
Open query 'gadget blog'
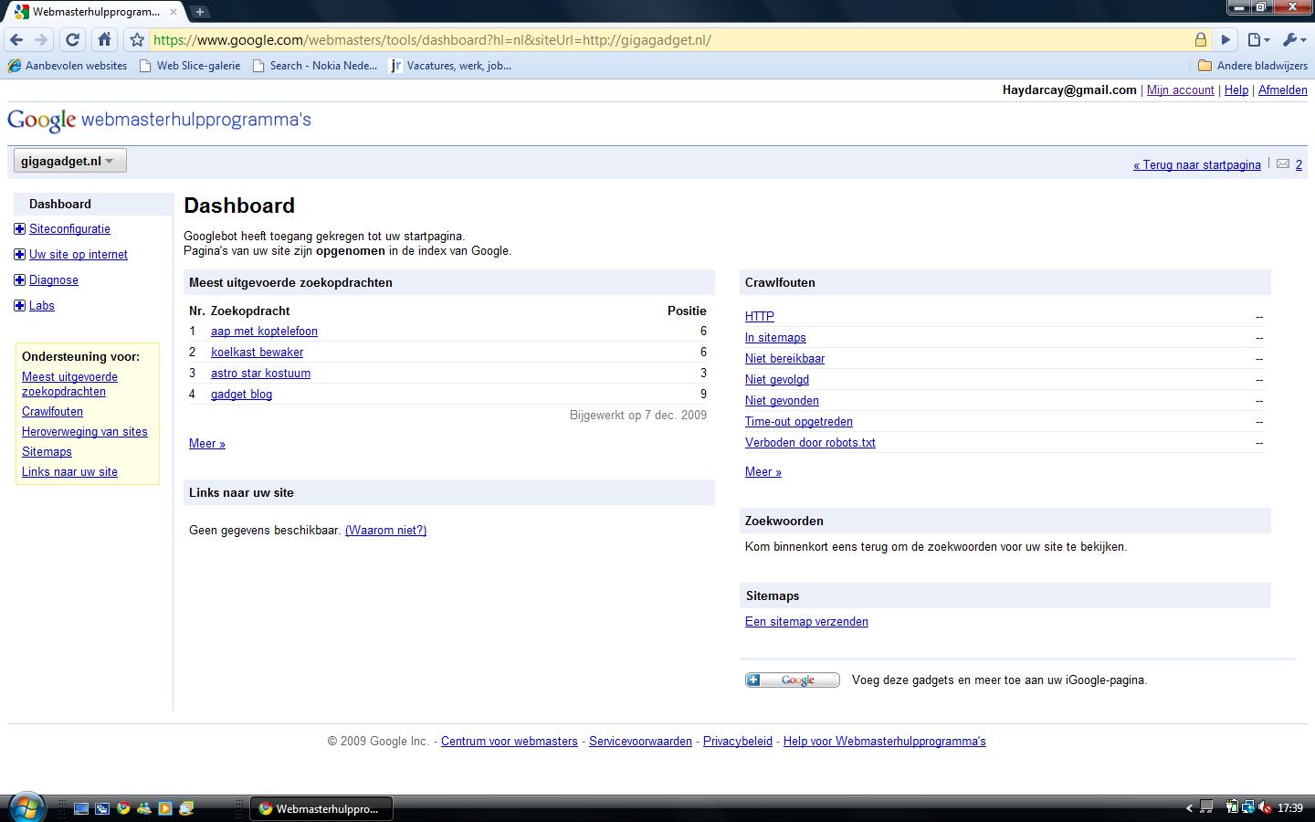pyautogui.click(x=241, y=395)
